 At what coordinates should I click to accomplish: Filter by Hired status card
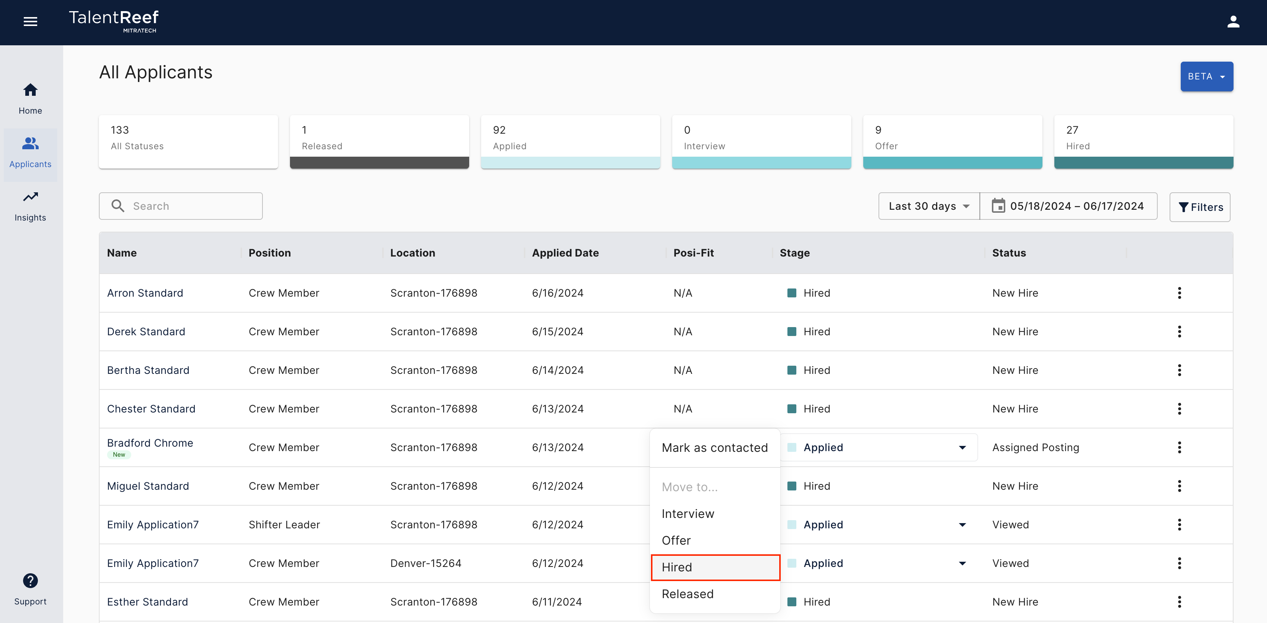(1144, 142)
